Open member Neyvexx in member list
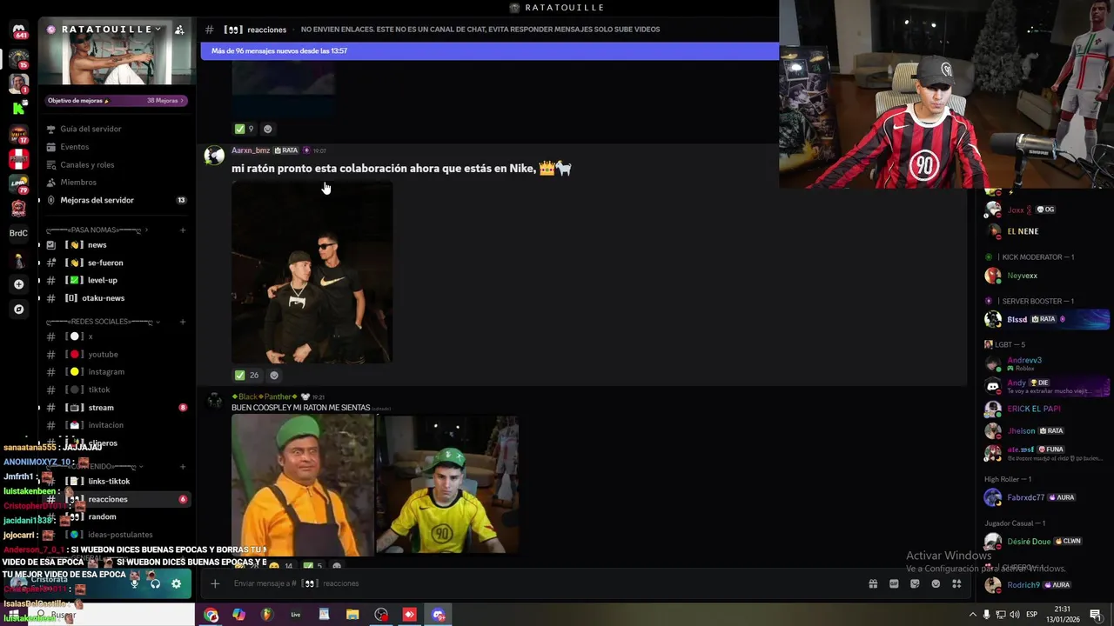The image size is (1114, 626). click(1045, 276)
